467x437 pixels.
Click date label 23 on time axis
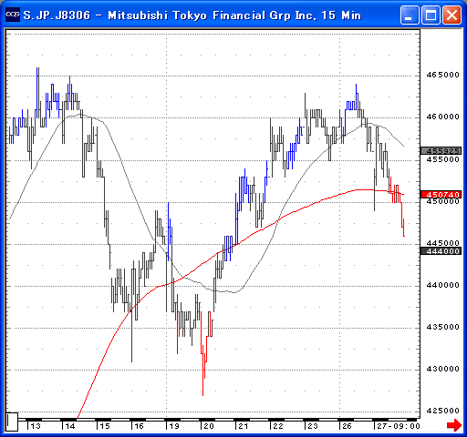click(313, 426)
